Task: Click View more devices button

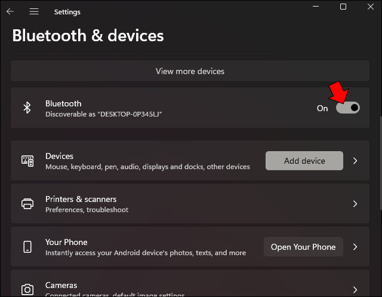Action: coord(190,71)
